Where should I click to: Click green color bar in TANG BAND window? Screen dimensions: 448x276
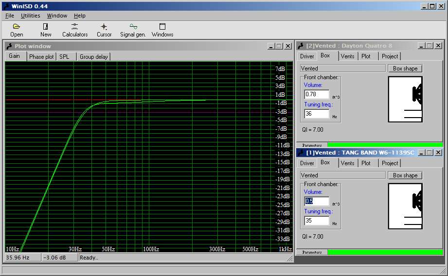385,252
